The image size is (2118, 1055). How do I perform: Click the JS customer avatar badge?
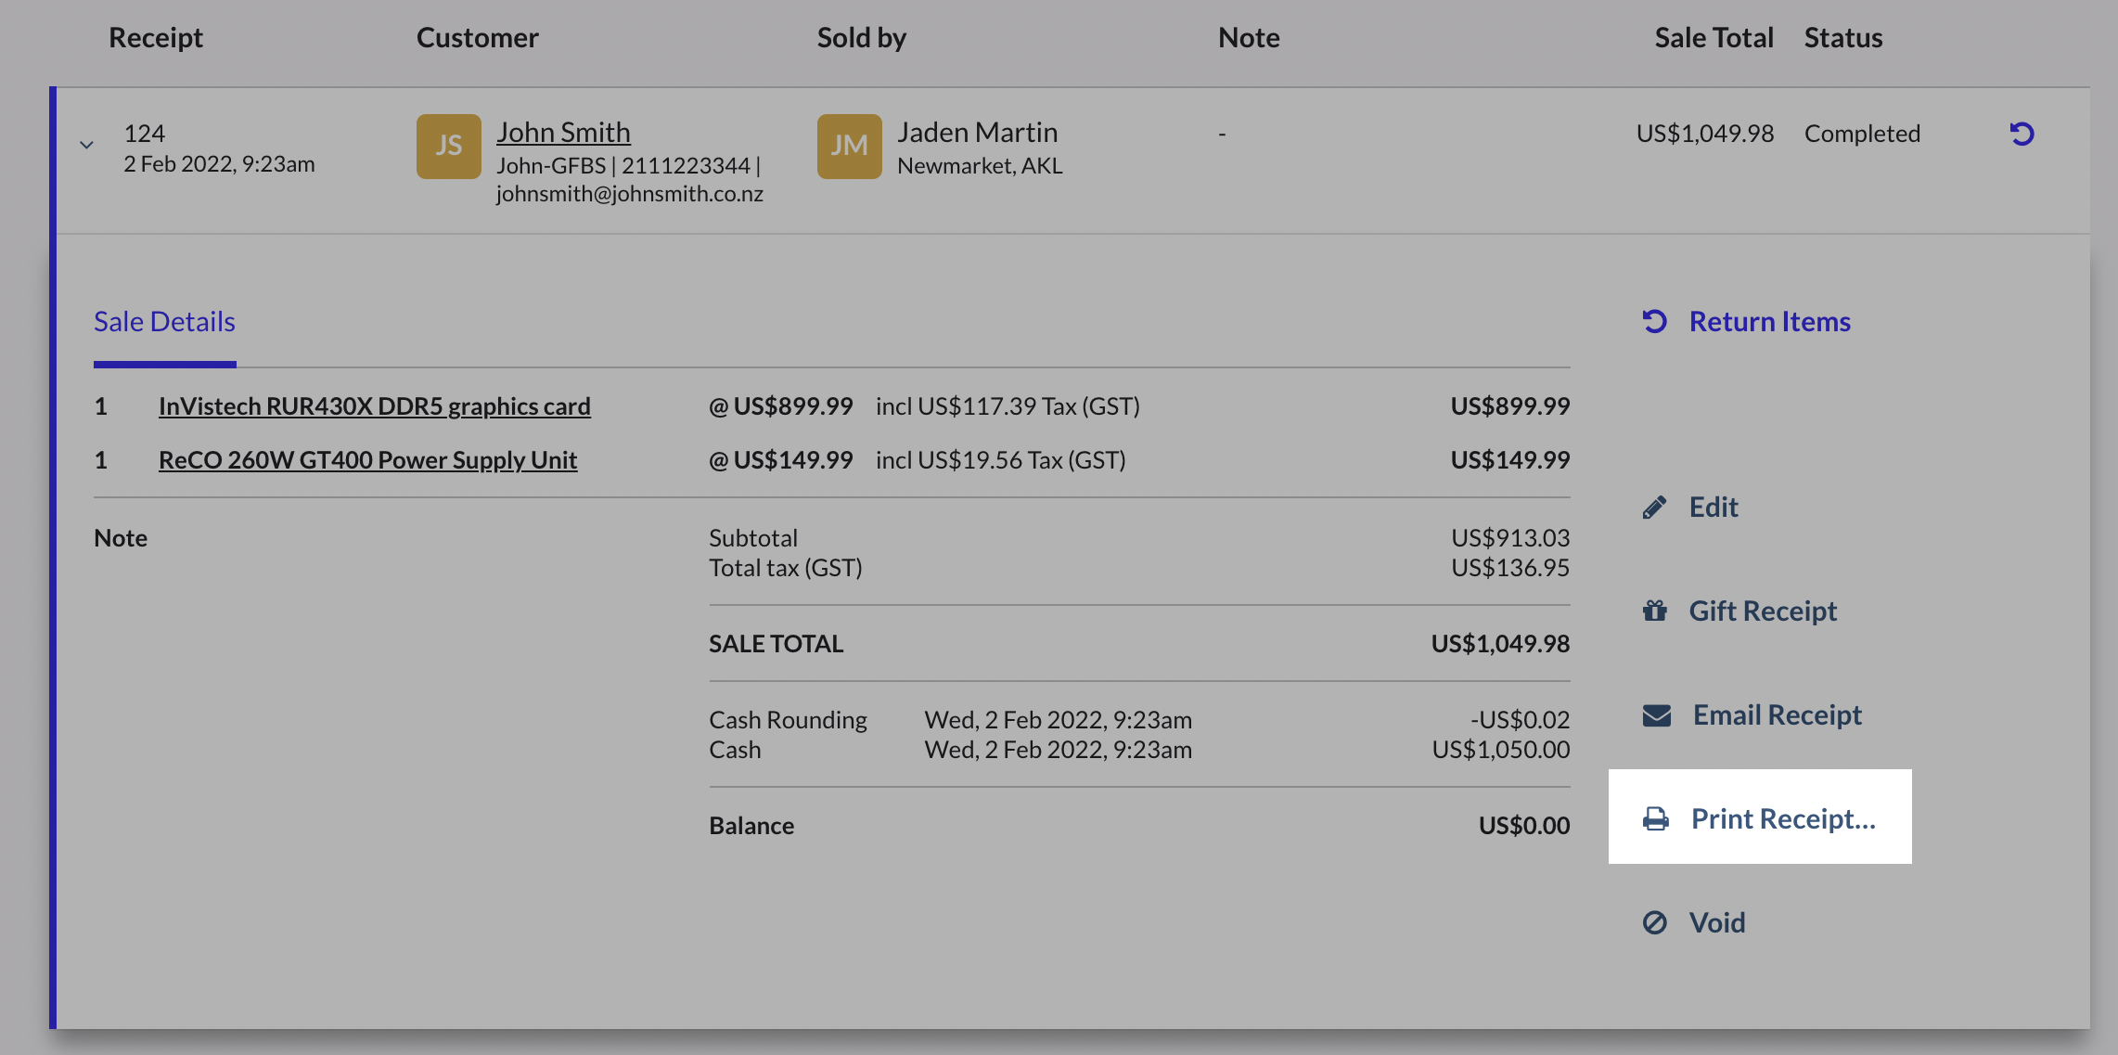tap(448, 147)
